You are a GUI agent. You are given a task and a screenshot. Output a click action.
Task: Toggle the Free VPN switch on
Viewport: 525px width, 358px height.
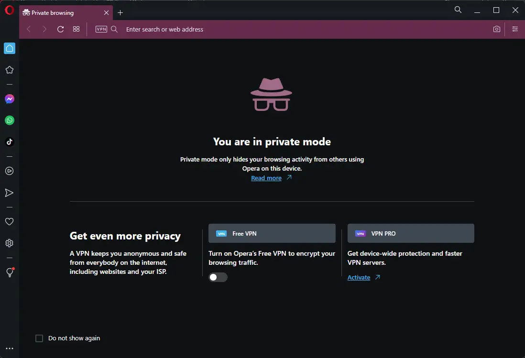(x=218, y=277)
